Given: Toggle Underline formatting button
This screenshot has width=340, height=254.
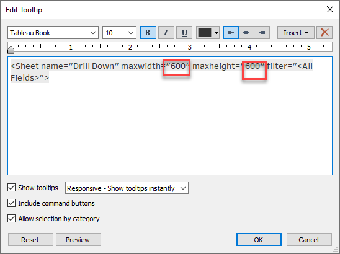Looking at the screenshot, I should (x=184, y=33).
